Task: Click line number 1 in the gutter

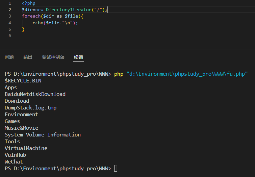Action: [x=10, y=3]
